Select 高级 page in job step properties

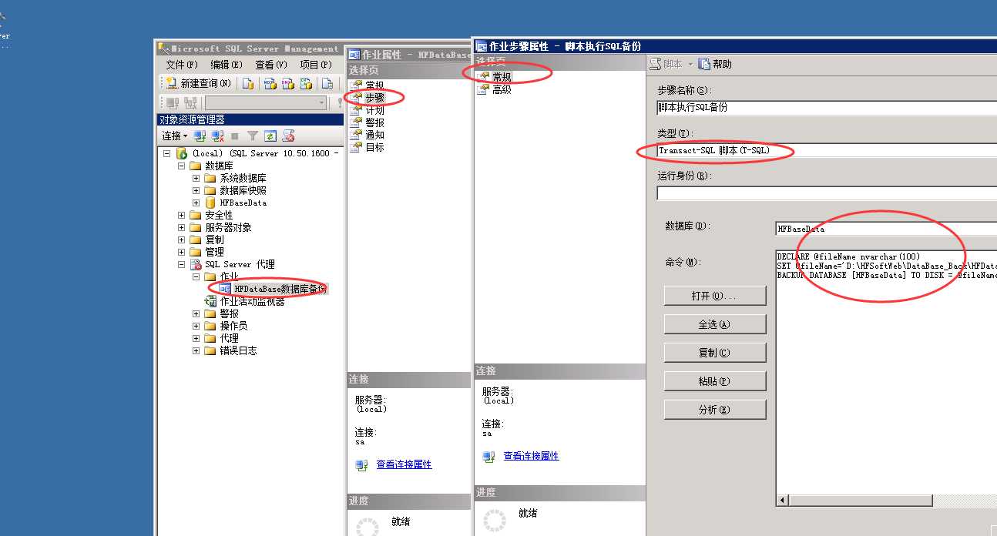[x=502, y=89]
